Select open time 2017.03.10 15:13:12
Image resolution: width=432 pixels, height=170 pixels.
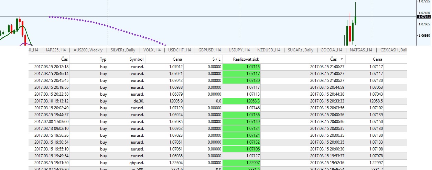point(52,101)
